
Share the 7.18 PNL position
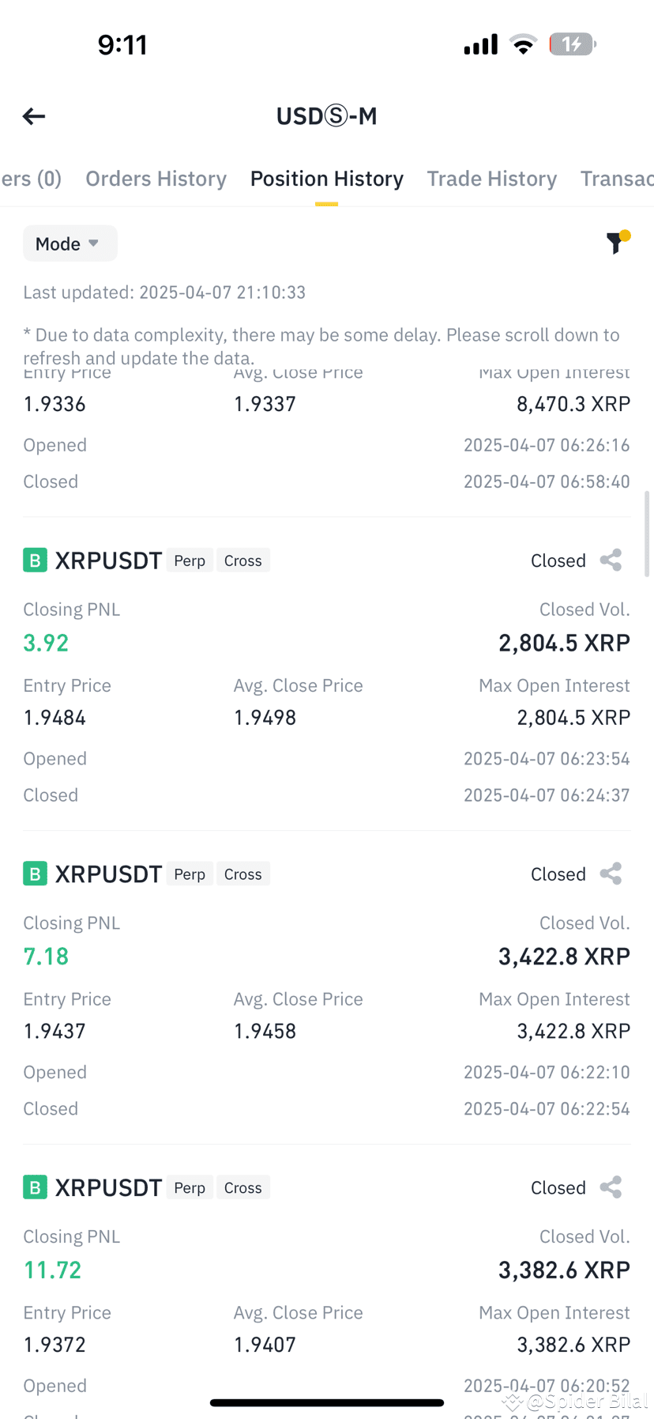[x=611, y=874]
